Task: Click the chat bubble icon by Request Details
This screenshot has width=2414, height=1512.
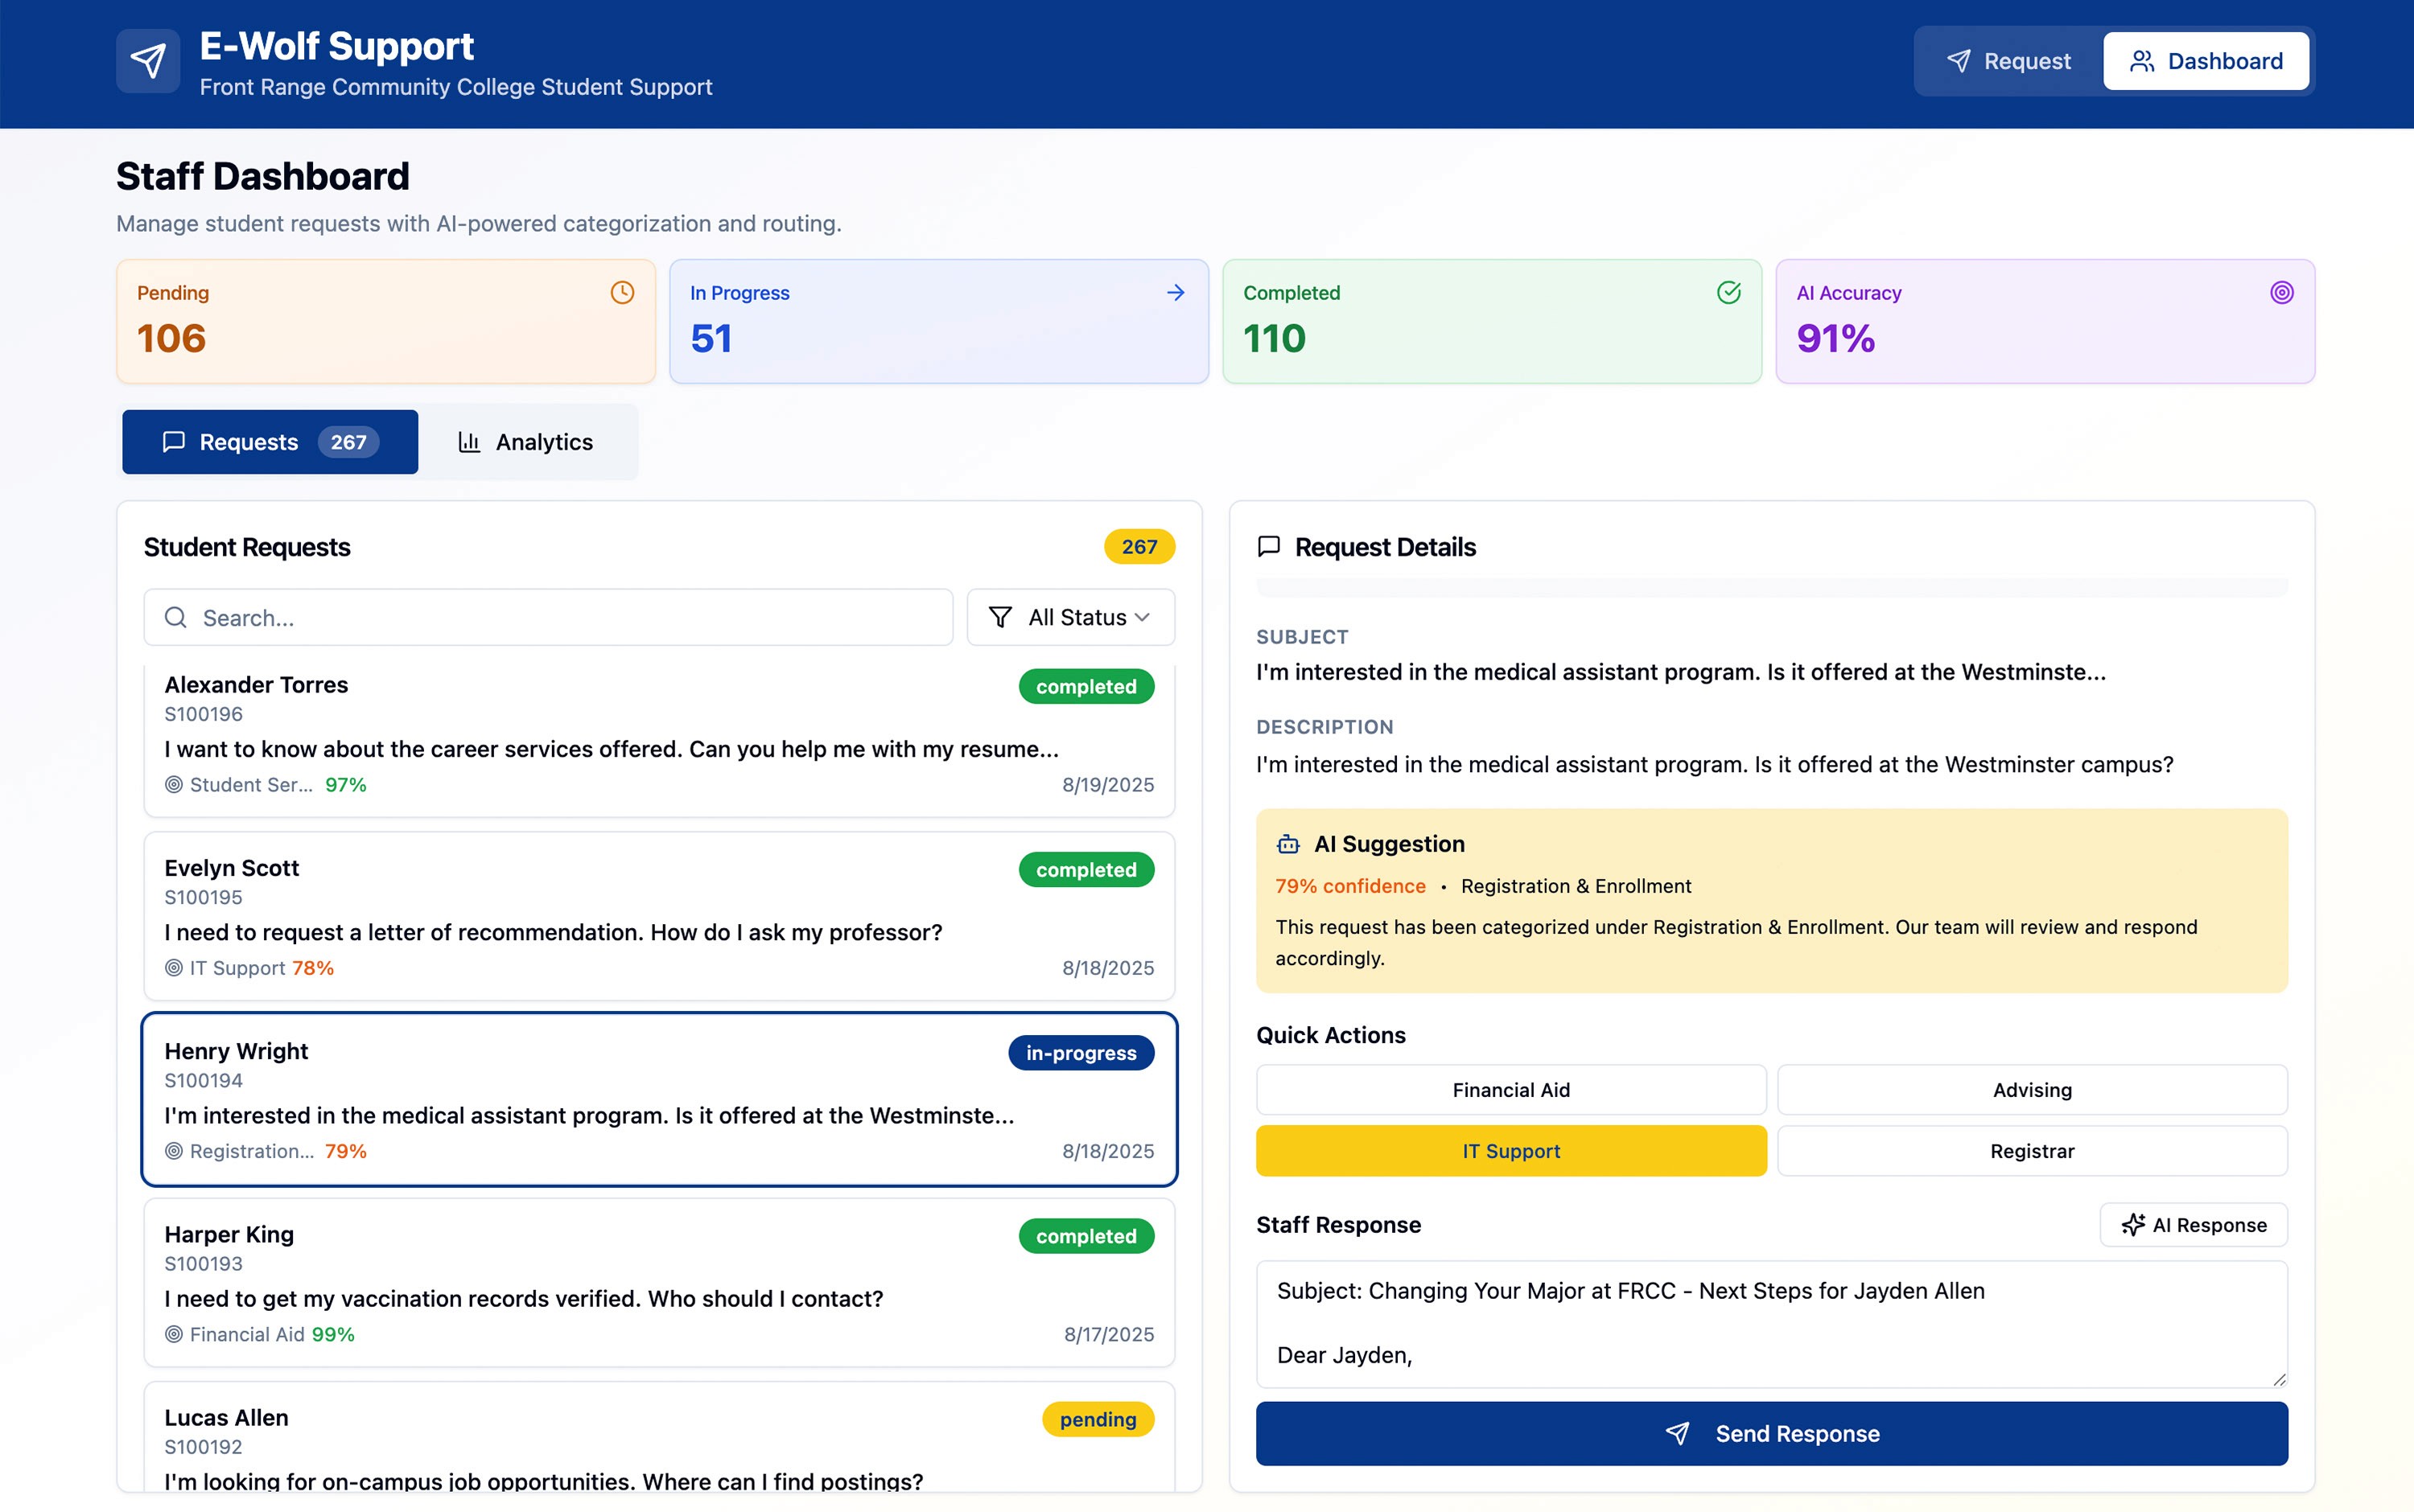Action: [1268, 546]
